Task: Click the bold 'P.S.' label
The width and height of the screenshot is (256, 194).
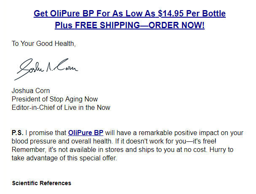Action: [17, 133]
